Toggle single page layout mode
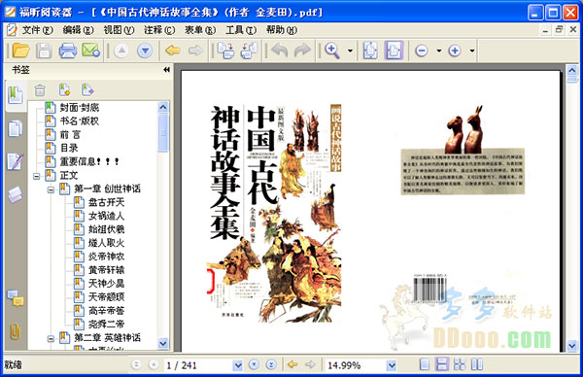Screen dimensions: 583x377 pyautogui.click(x=425, y=364)
